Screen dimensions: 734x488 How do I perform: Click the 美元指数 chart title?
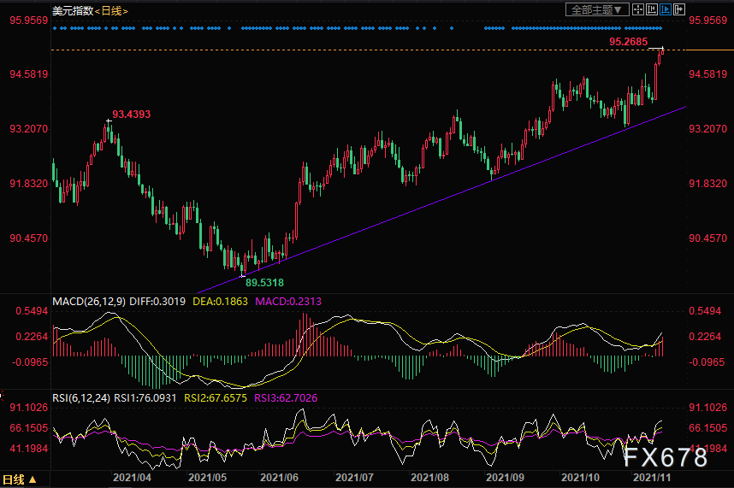70,9
